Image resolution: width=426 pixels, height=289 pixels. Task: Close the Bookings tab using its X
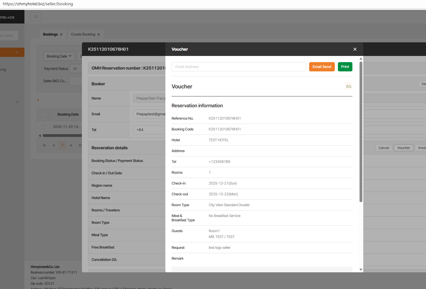click(61, 34)
